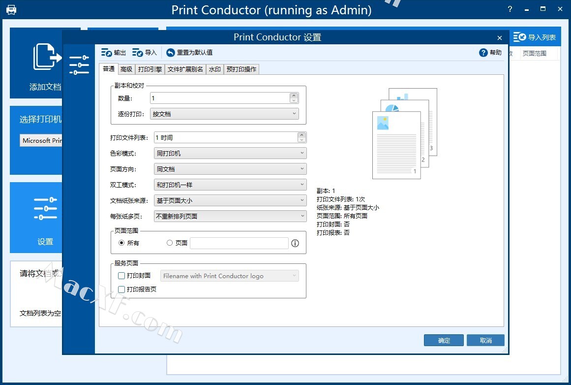Open the help question mark in the main title bar
This screenshot has width=571, height=385.
pos(510,9)
